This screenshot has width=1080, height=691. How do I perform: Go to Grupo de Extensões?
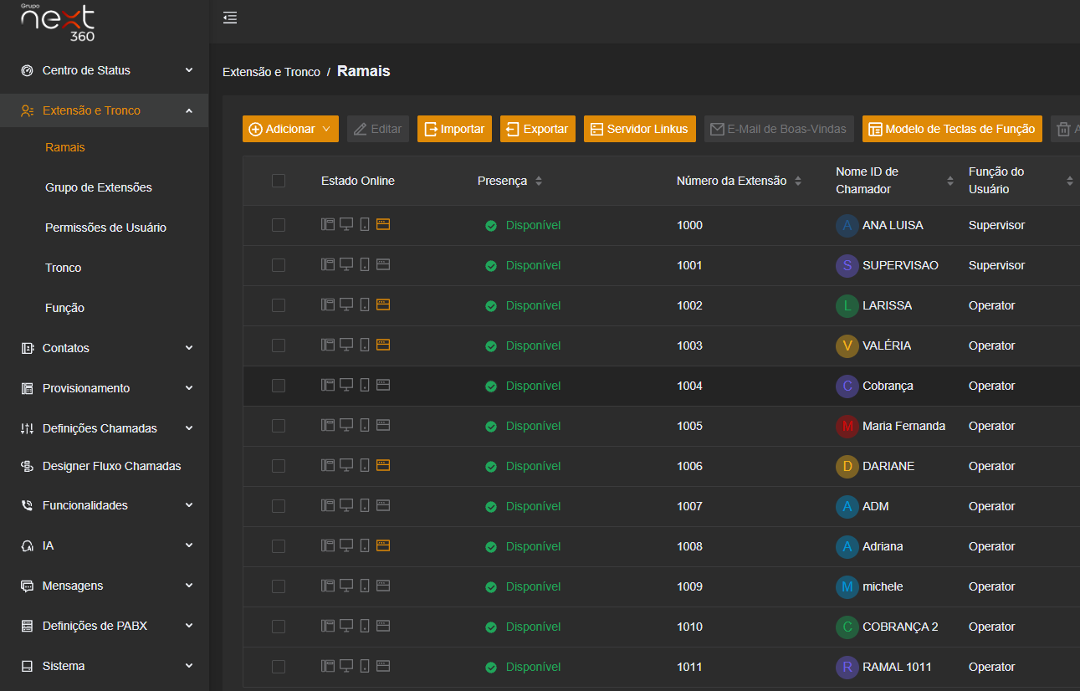(x=99, y=187)
